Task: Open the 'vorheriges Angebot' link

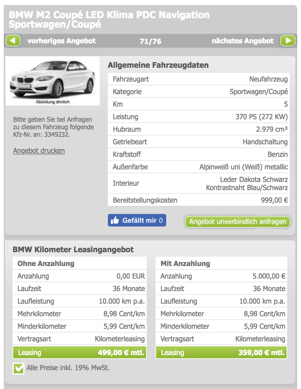Action: [61, 41]
